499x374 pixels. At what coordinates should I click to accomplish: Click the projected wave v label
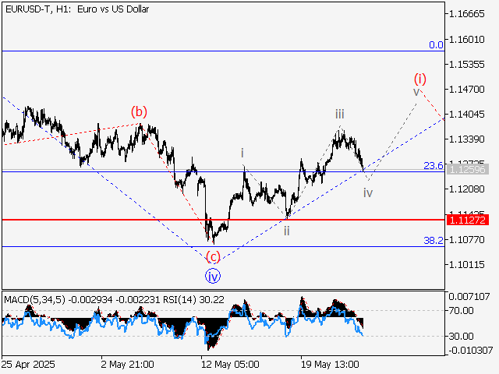(416, 91)
